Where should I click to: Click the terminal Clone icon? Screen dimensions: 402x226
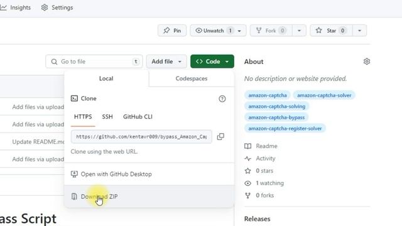click(74, 99)
